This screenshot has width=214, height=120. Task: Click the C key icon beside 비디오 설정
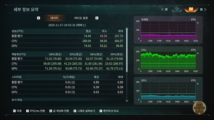tap(97, 18)
